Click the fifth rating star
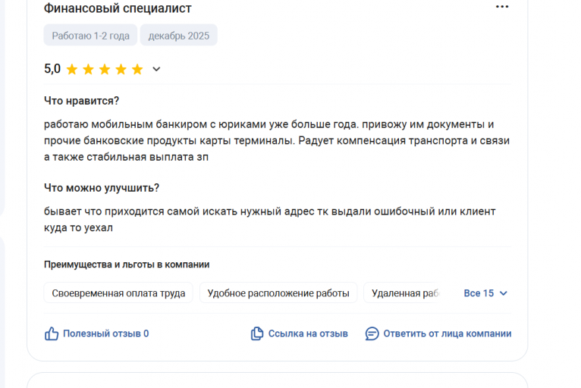This screenshot has height=388, width=581. (x=137, y=69)
